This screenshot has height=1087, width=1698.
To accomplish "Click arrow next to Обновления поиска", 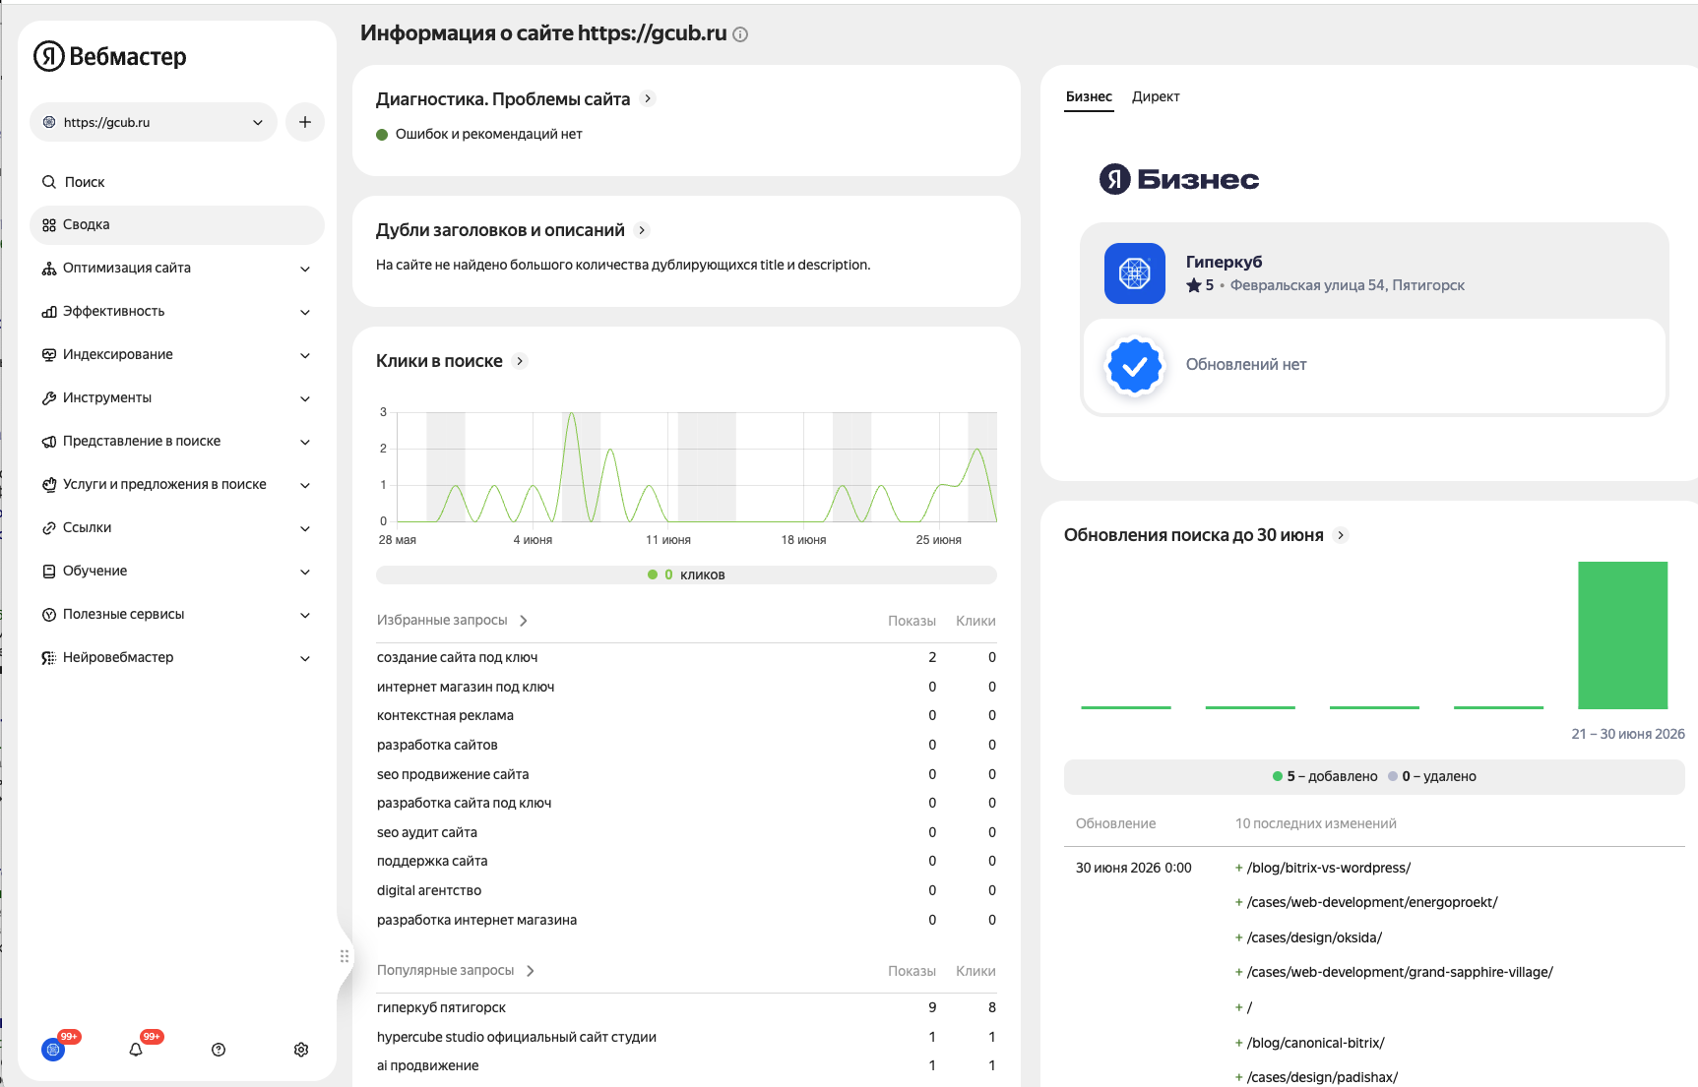I will [1341, 535].
